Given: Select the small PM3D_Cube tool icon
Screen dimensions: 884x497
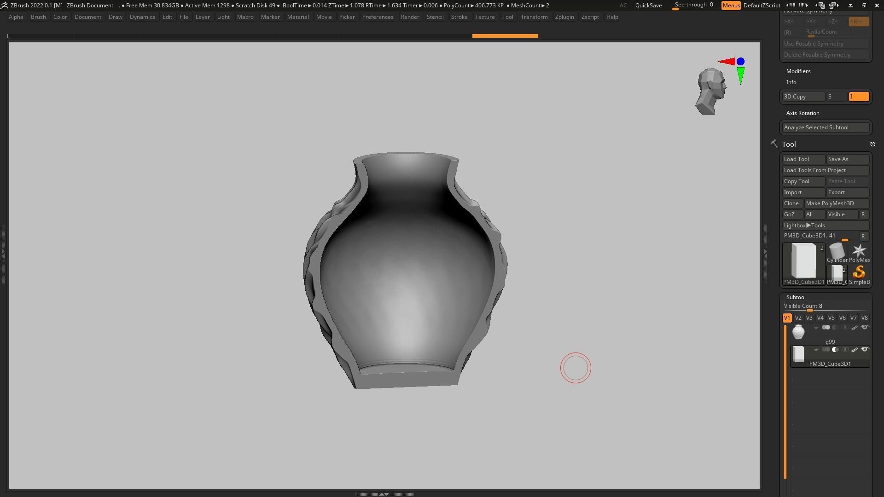Looking at the screenshot, I should 837,274.
